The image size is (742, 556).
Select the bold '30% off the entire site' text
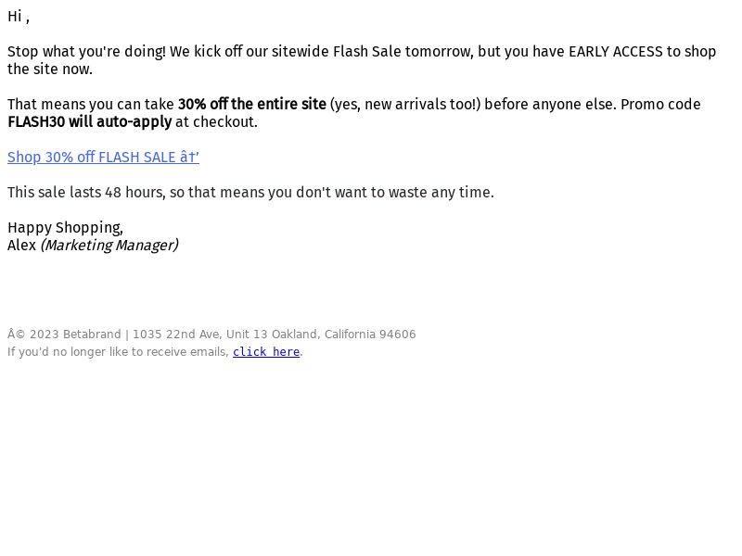(x=251, y=104)
